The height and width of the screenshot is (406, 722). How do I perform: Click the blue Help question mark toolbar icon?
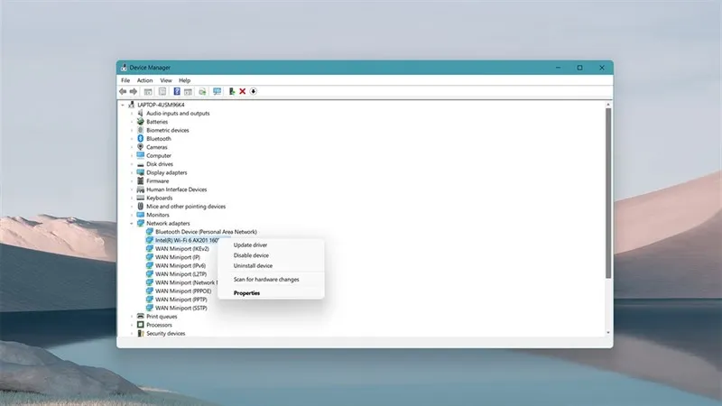click(177, 91)
